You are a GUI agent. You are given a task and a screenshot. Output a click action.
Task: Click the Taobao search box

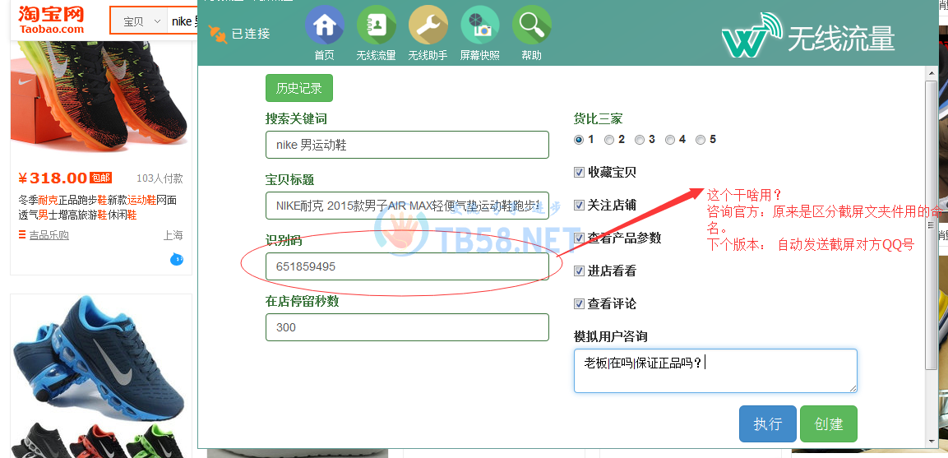tap(184, 21)
